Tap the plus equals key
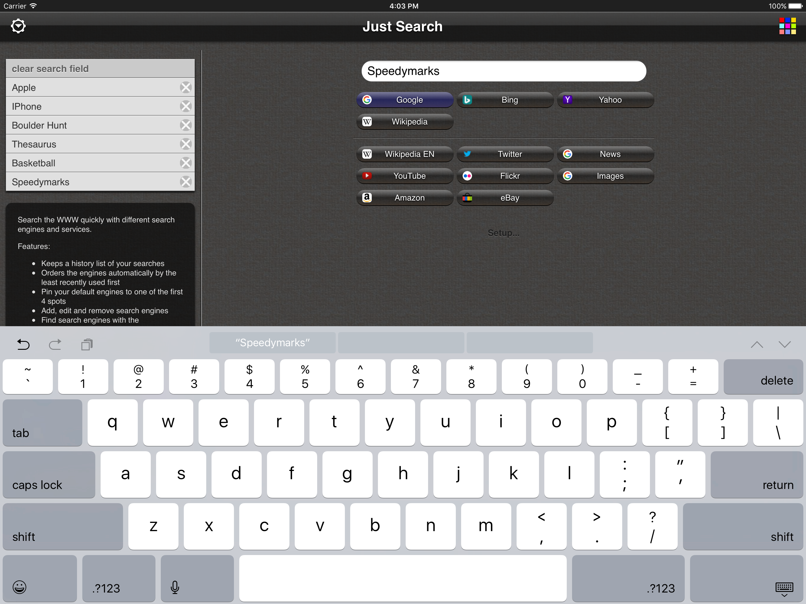Viewport: 806px width, 604px height. click(x=693, y=377)
